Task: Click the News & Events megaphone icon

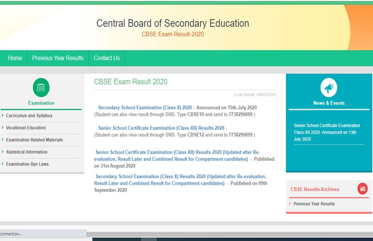Action: coord(329,87)
